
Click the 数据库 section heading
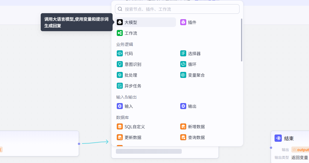click(122, 117)
